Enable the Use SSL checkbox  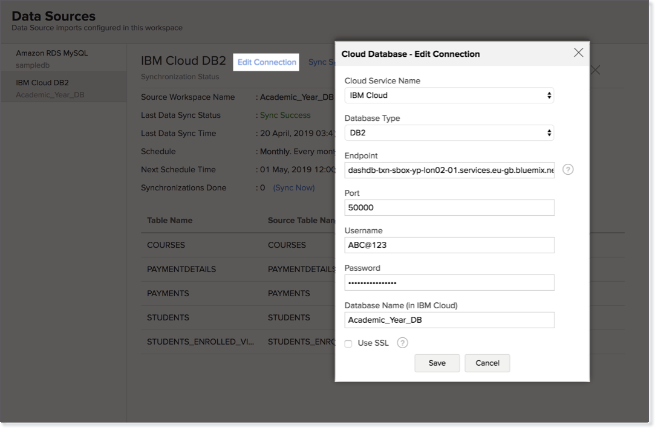[348, 343]
